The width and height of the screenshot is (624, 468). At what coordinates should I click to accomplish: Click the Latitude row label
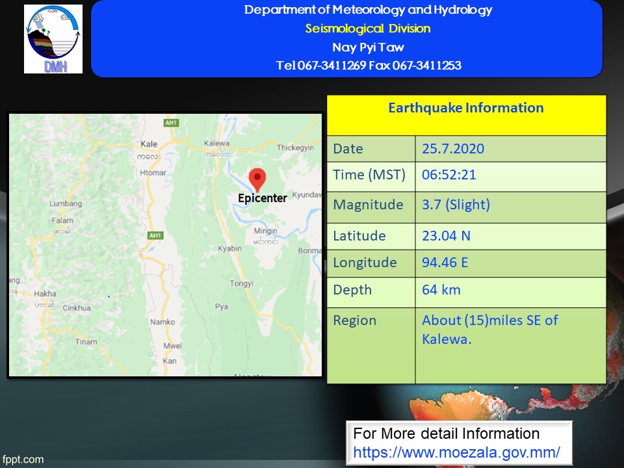coord(359,235)
